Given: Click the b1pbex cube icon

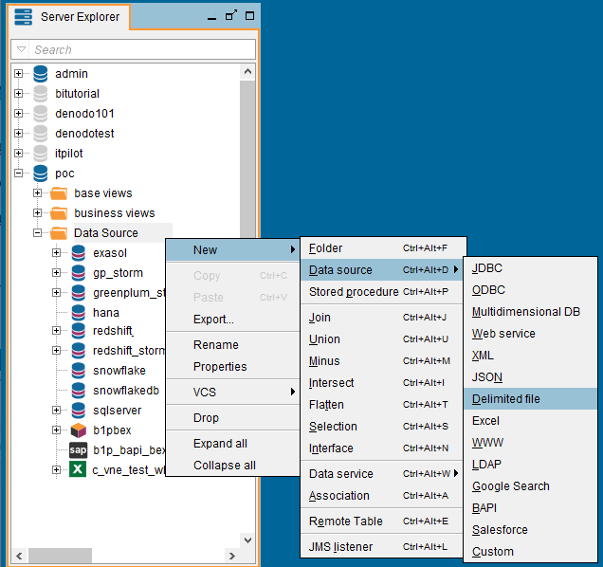Looking at the screenshot, I should [79, 430].
